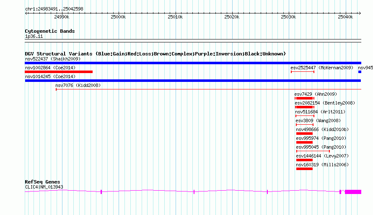This screenshot has height=215, width=373.
Task: Click the nsv7076 (Kidd2008) label
Action: pyautogui.click(x=78, y=85)
